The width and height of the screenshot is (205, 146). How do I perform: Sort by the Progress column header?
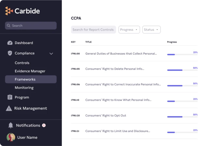[x=172, y=42]
